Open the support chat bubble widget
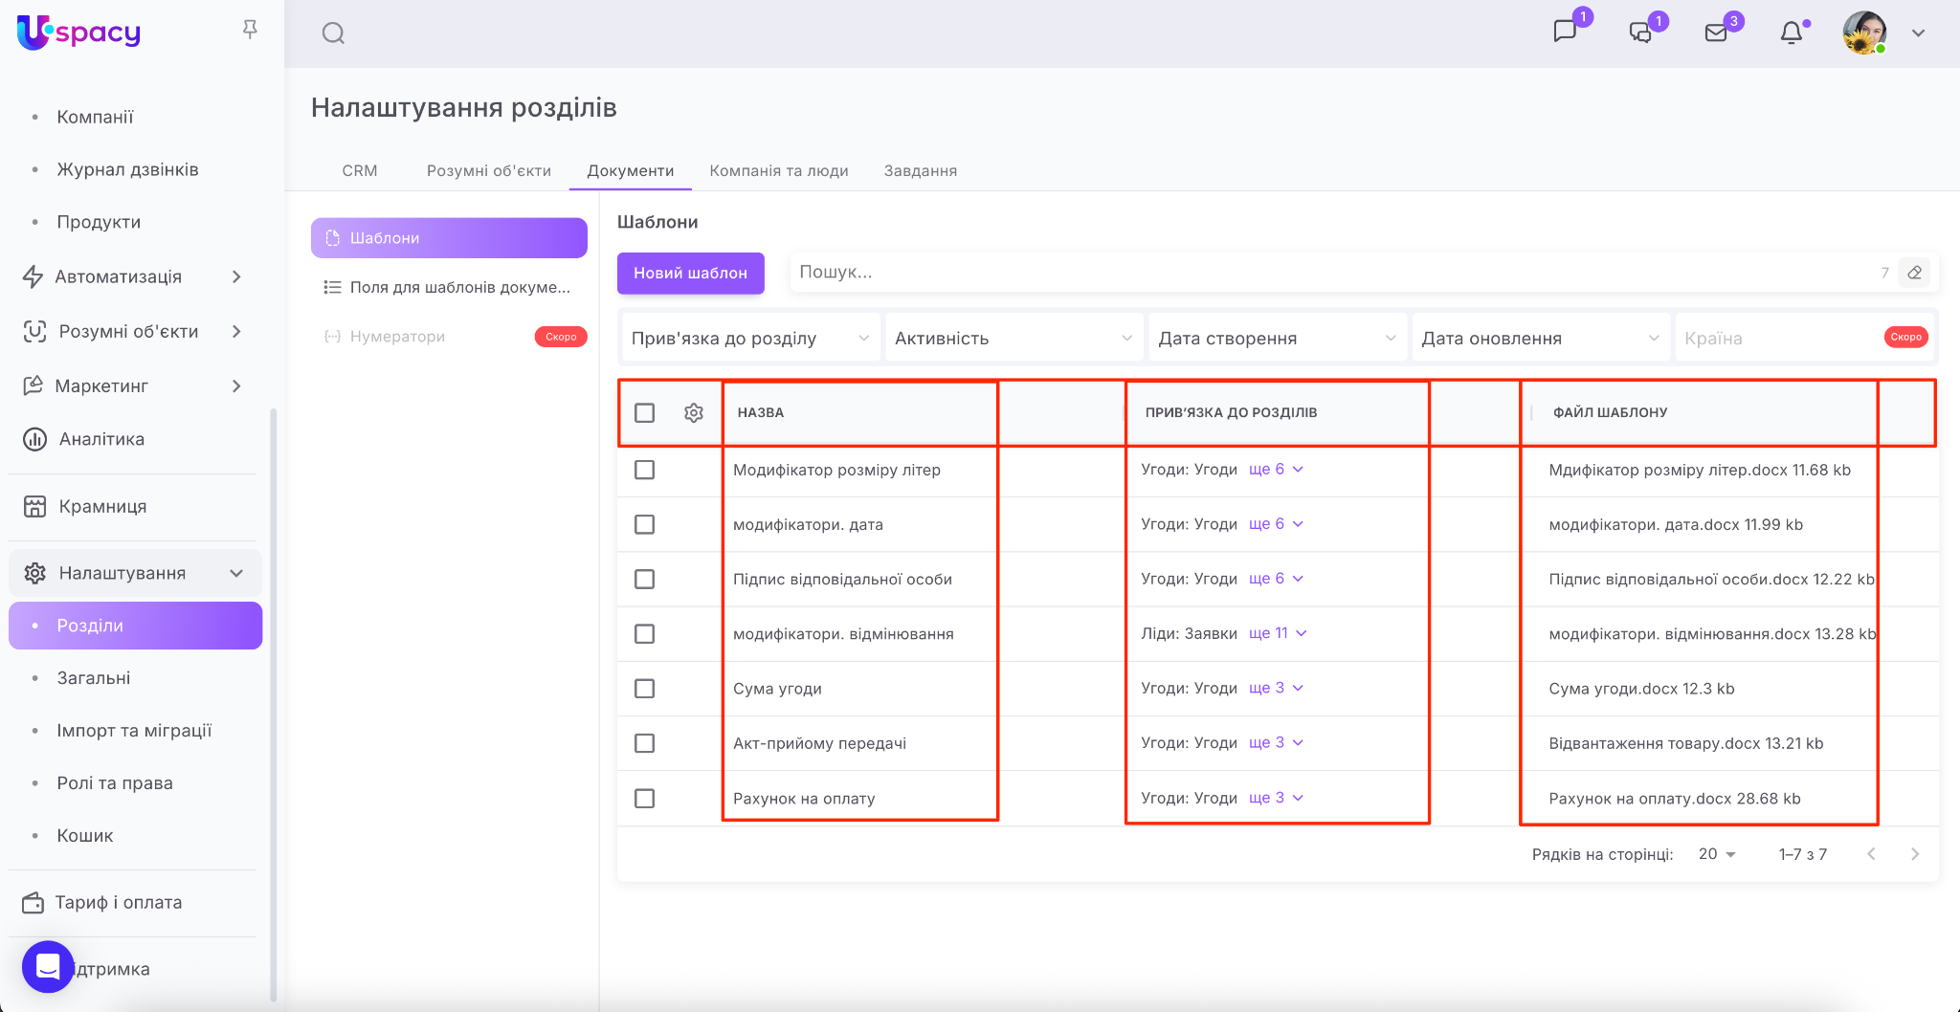 click(48, 967)
